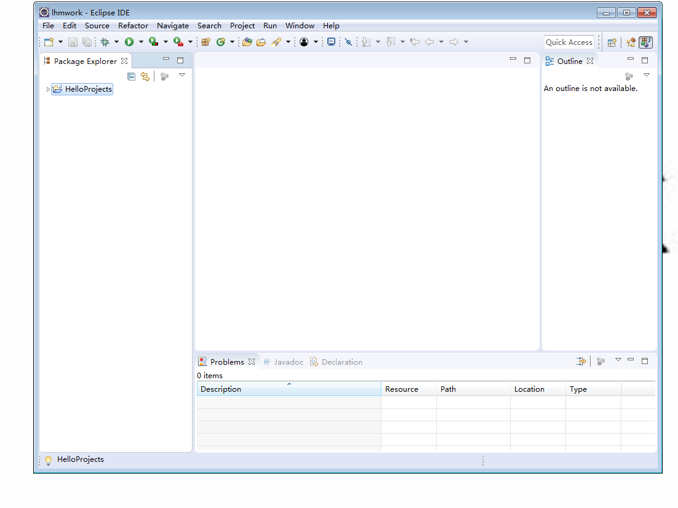Click the greyed focus icon in Problems view
This screenshot has width=678, height=508.
tap(600, 362)
